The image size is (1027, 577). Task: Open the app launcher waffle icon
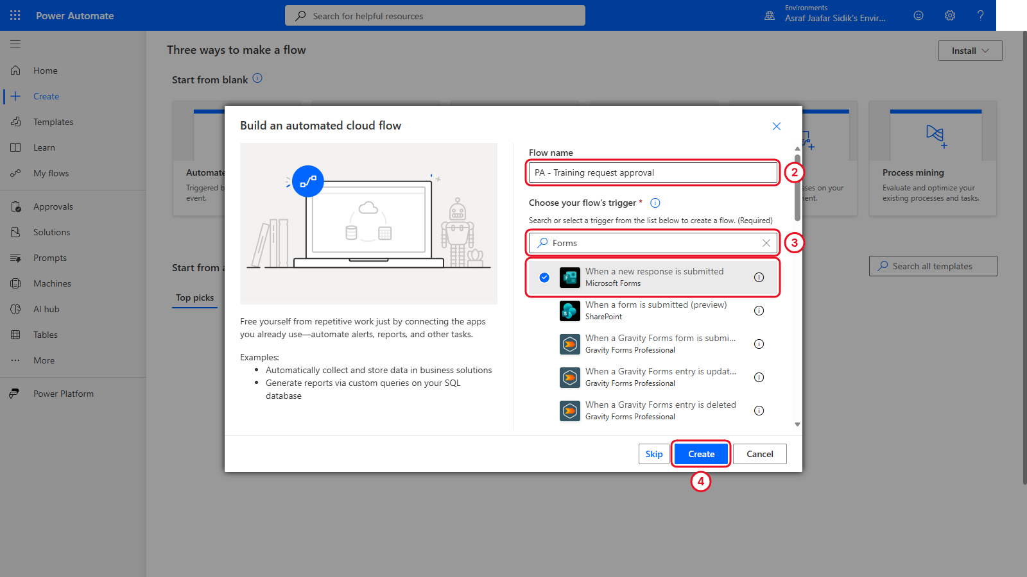pos(15,15)
